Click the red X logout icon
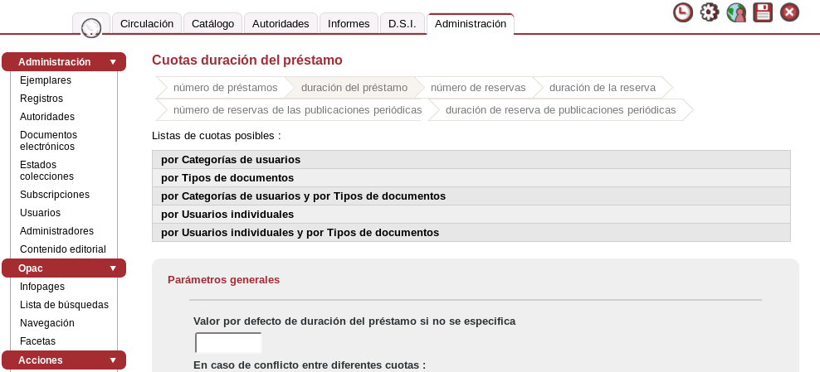 coord(789,12)
